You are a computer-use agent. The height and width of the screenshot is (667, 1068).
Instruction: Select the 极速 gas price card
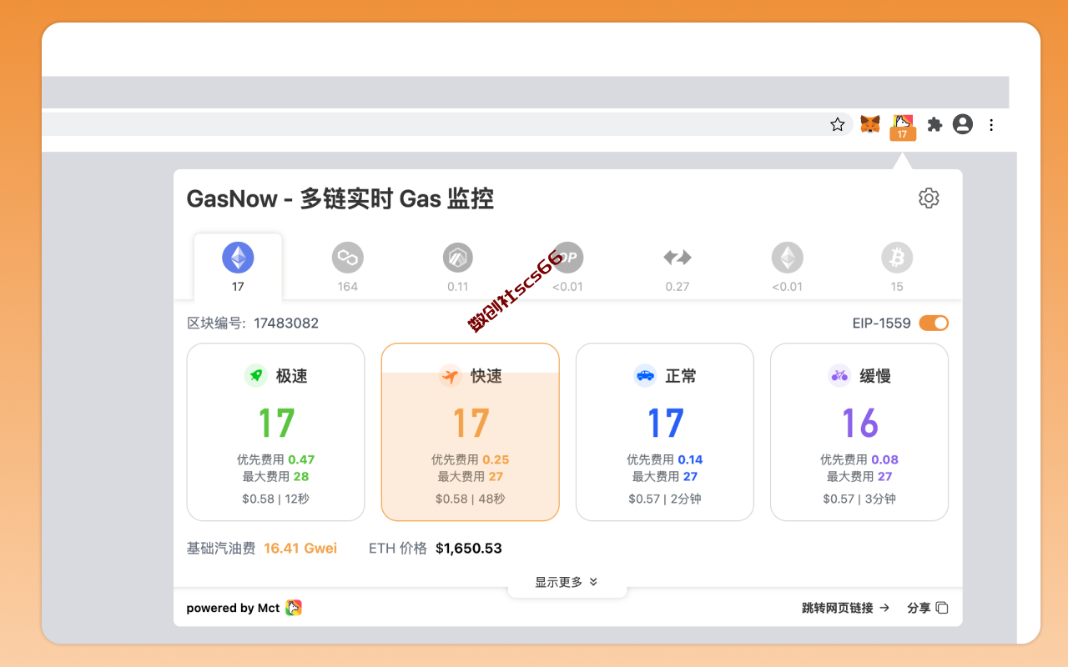[x=275, y=432]
